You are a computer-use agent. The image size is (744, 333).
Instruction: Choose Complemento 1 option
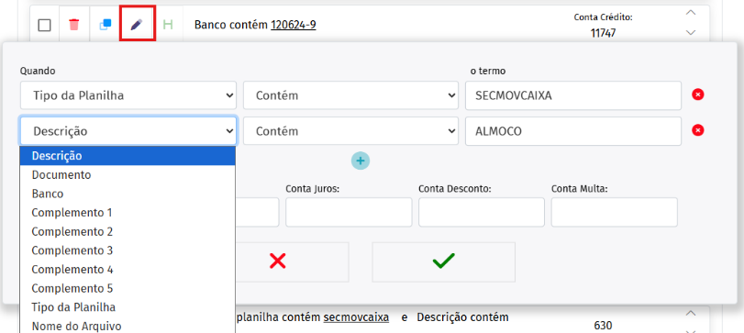128,213
